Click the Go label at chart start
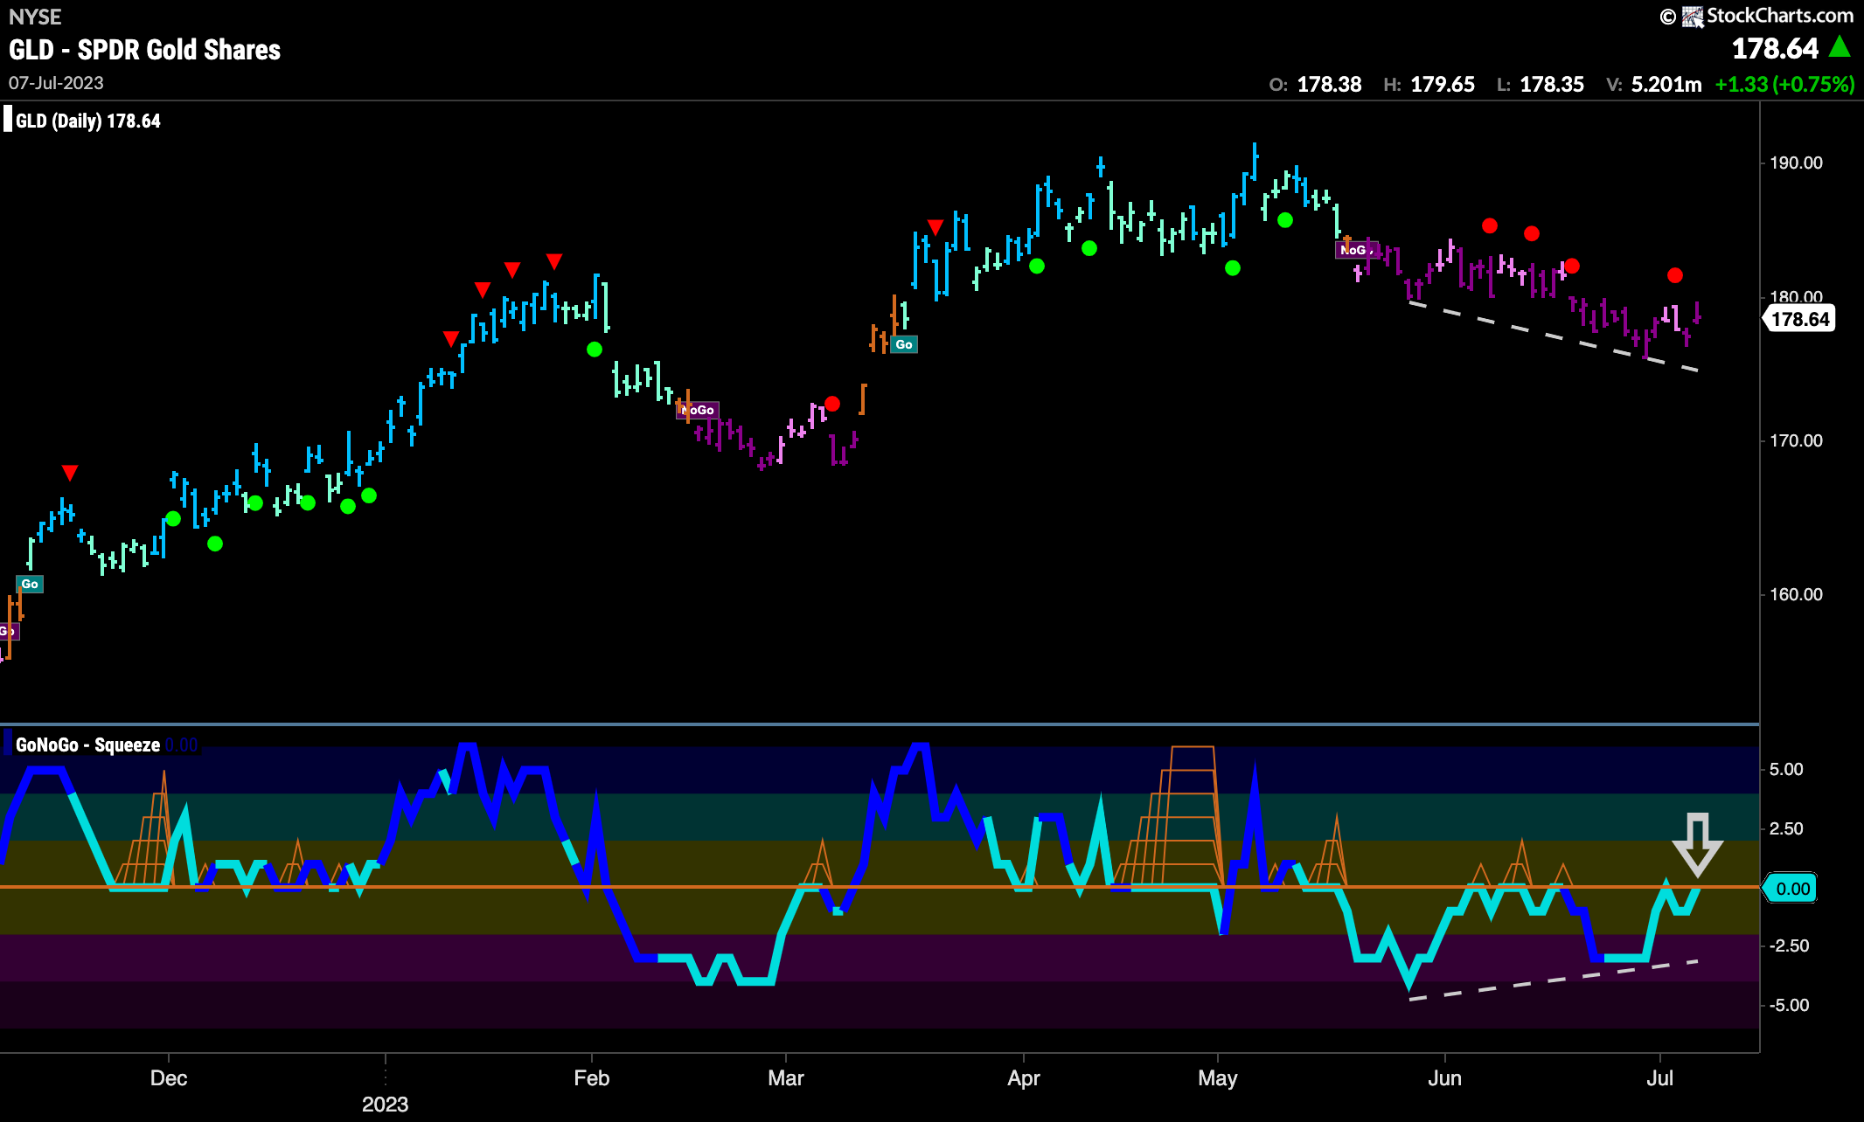Viewport: 1864px width, 1122px height. point(30,584)
